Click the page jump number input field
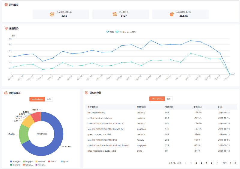This screenshot has width=240, height=169. [230, 163]
